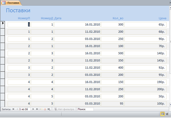
Task: Click the Цена field showing 68р.
Action: (x=145, y=32)
